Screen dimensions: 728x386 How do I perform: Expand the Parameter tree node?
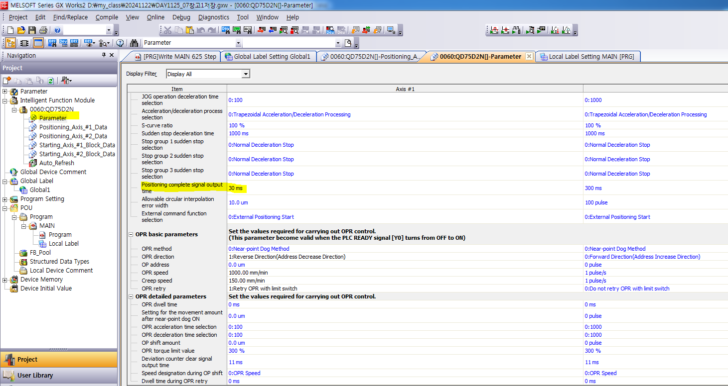[5, 92]
